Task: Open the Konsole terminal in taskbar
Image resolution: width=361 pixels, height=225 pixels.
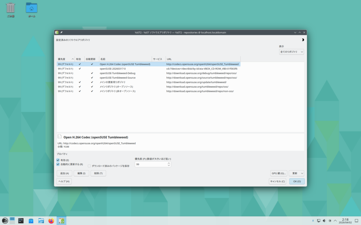Action: [x=21, y=221]
